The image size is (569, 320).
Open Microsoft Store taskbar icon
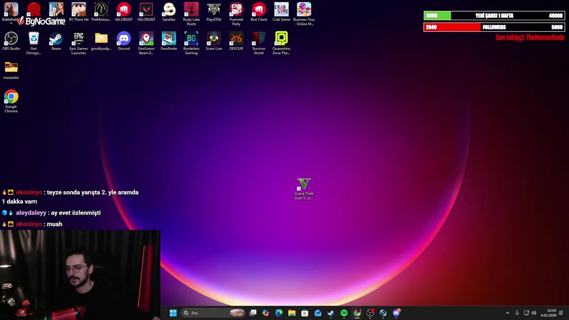click(305, 313)
